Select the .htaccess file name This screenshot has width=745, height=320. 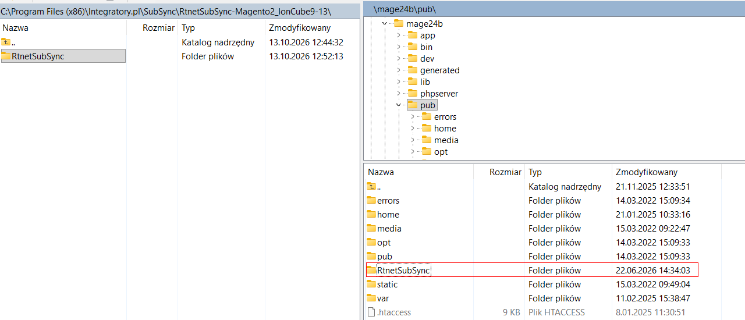click(394, 312)
